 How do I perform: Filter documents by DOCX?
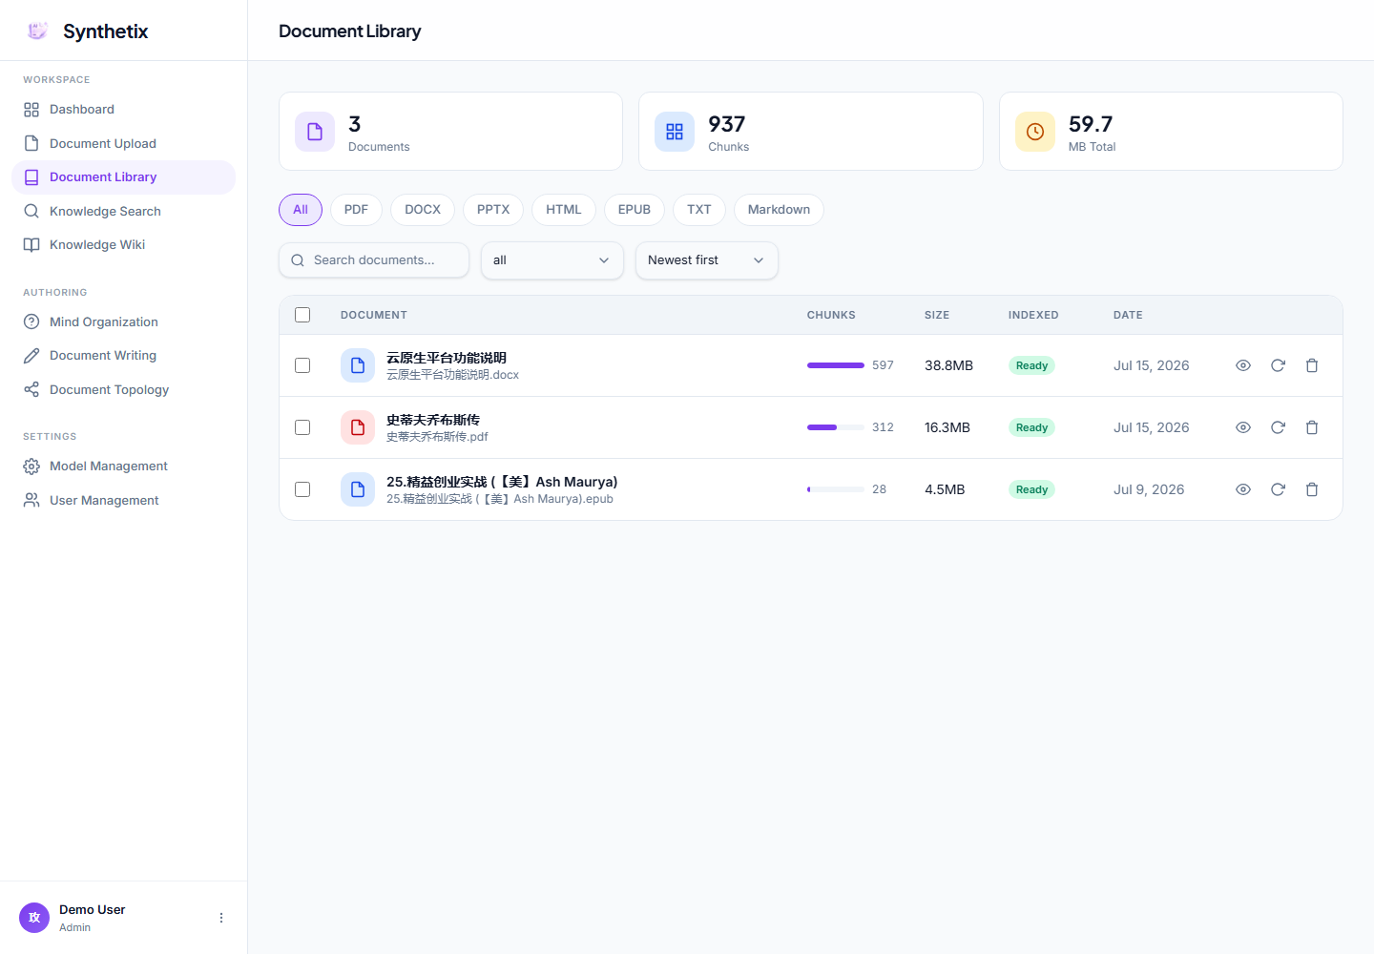click(423, 210)
